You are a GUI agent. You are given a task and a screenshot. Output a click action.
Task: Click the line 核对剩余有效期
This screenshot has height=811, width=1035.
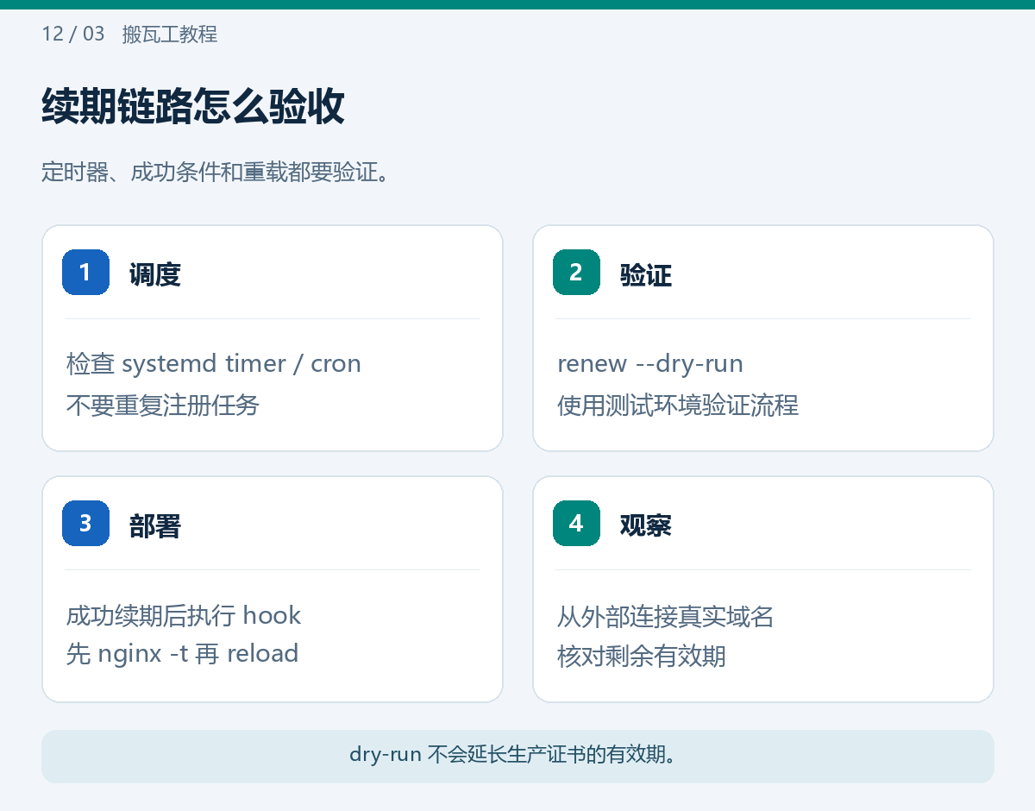(x=642, y=657)
